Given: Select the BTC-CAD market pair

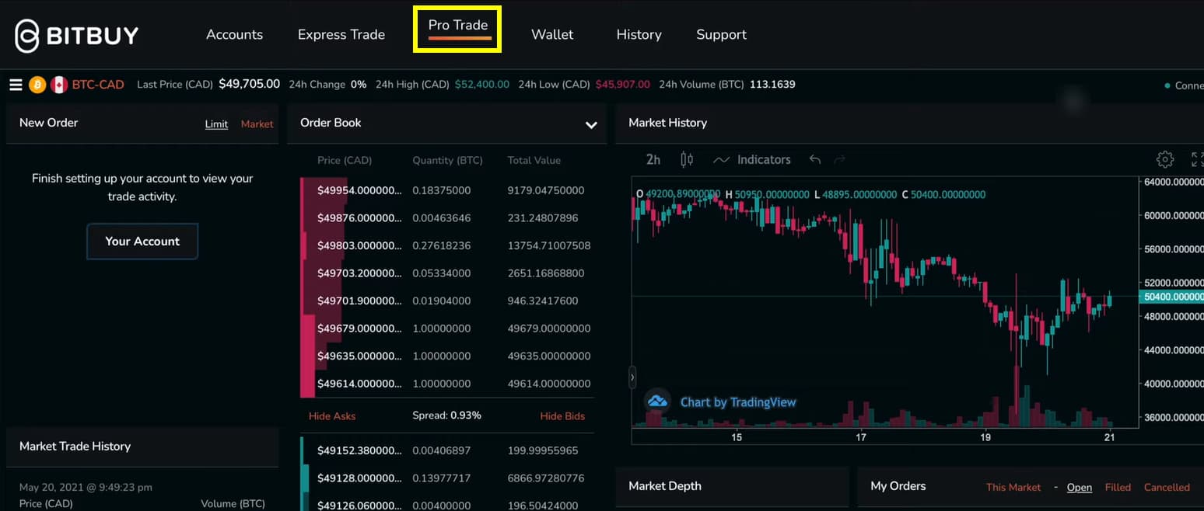Looking at the screenshot, I should [98, 85].
